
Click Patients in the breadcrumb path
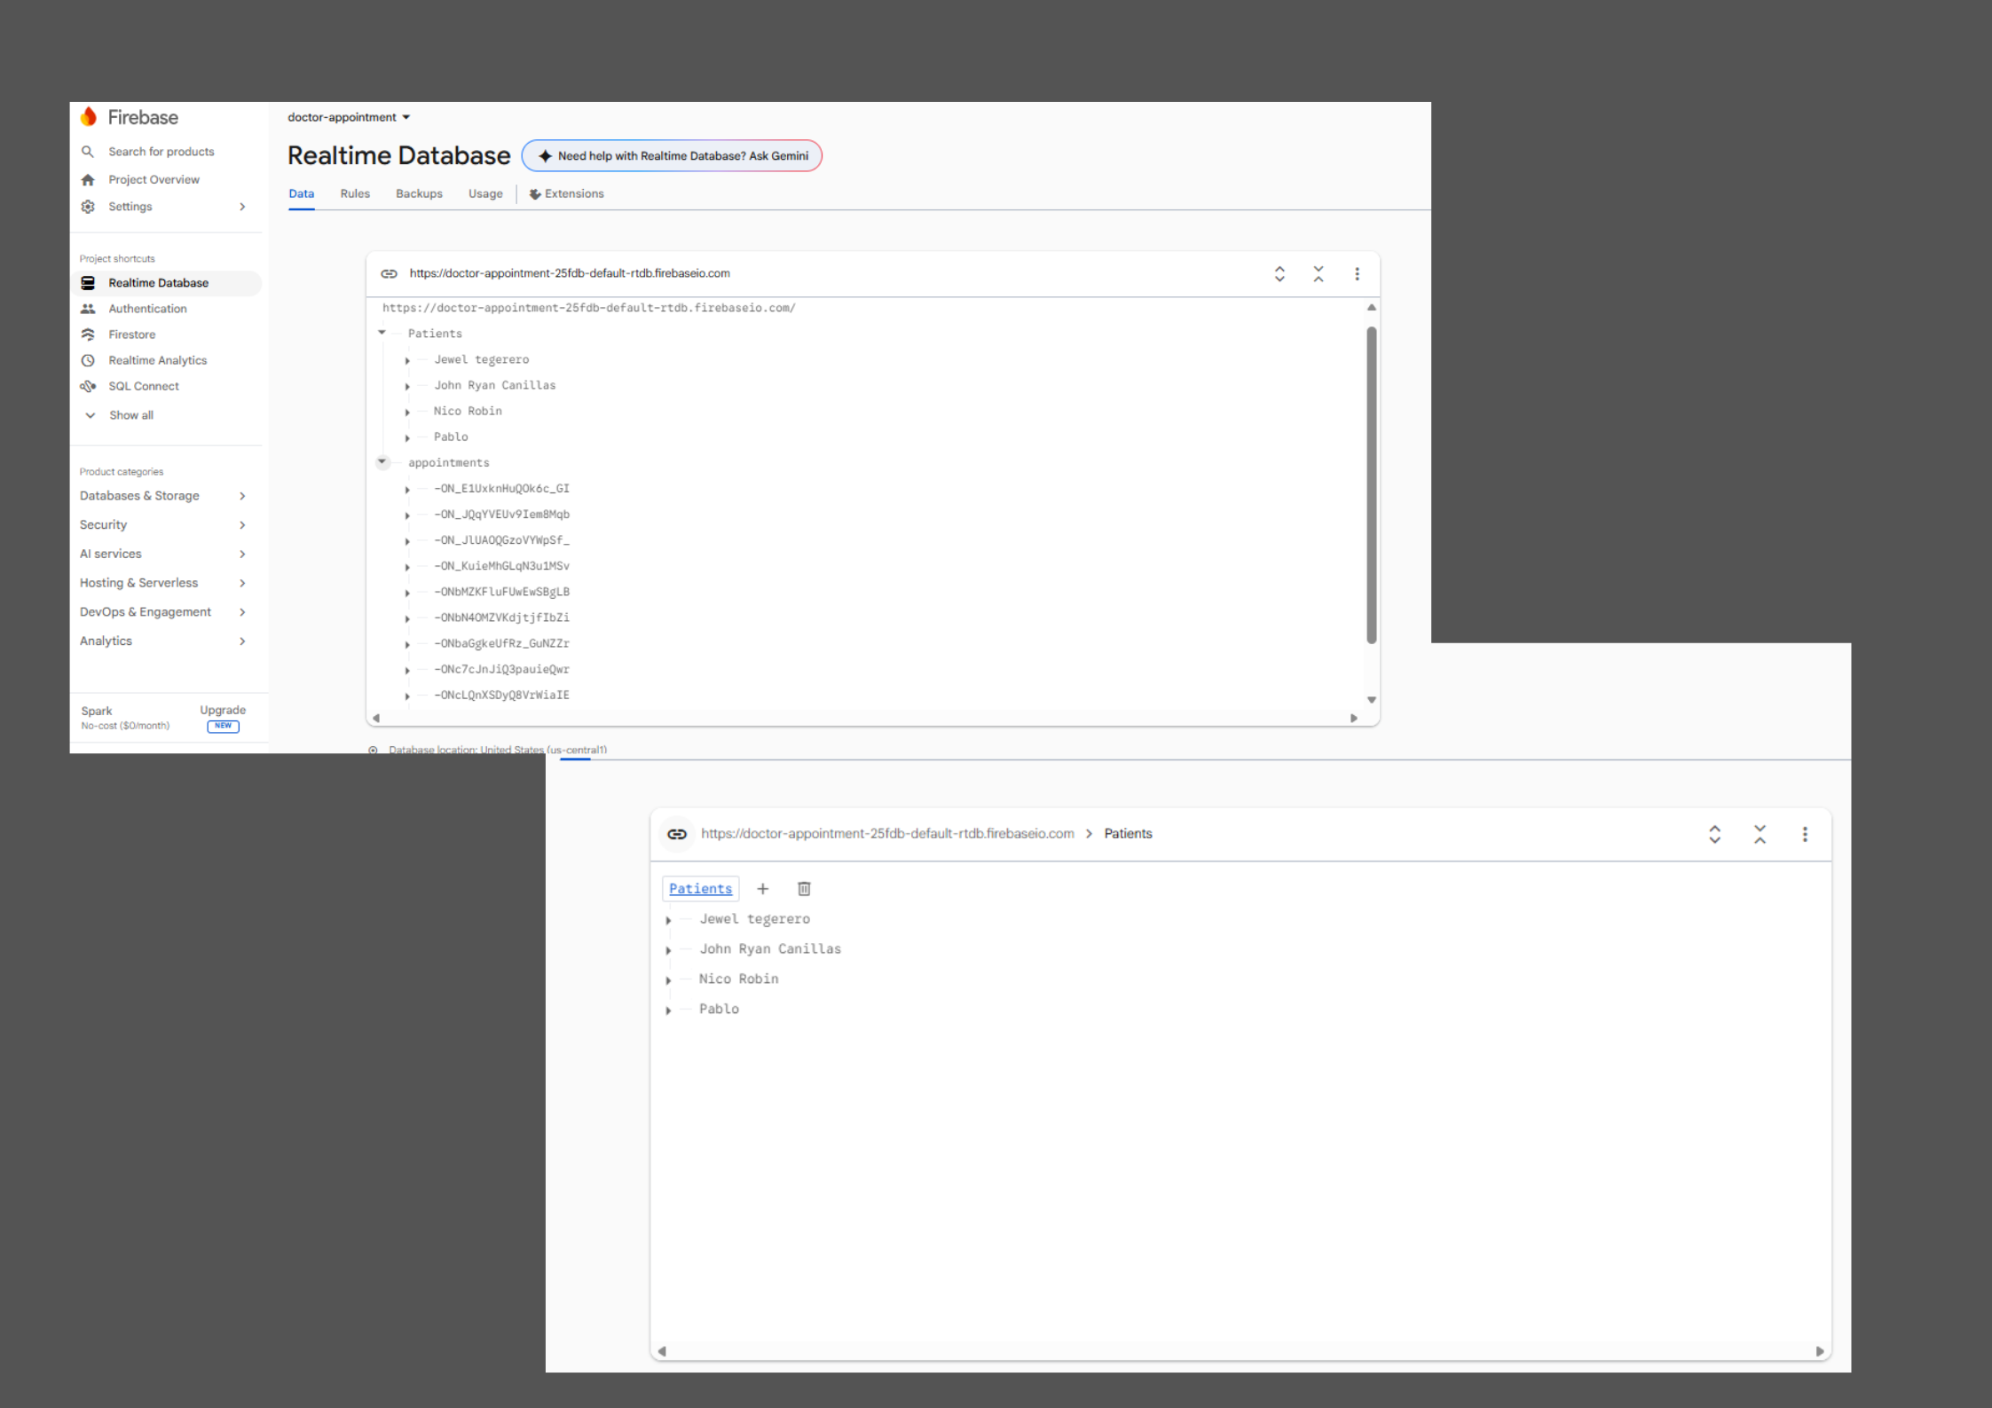(x=1128, y=834)
